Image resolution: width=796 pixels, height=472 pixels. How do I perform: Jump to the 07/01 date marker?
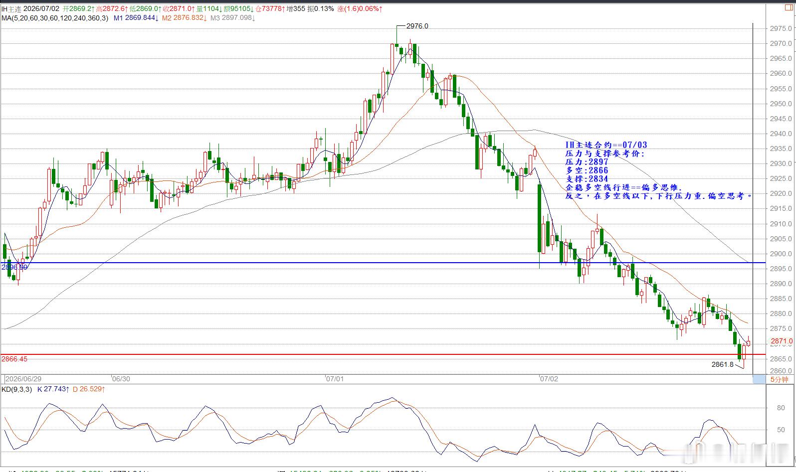pos(335,379)
